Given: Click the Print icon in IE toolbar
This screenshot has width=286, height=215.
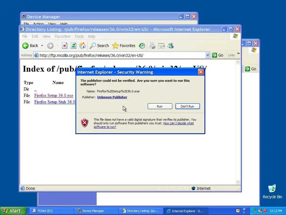Looking at the screenshot, I should pyautogui.click(x=152, y=46).
